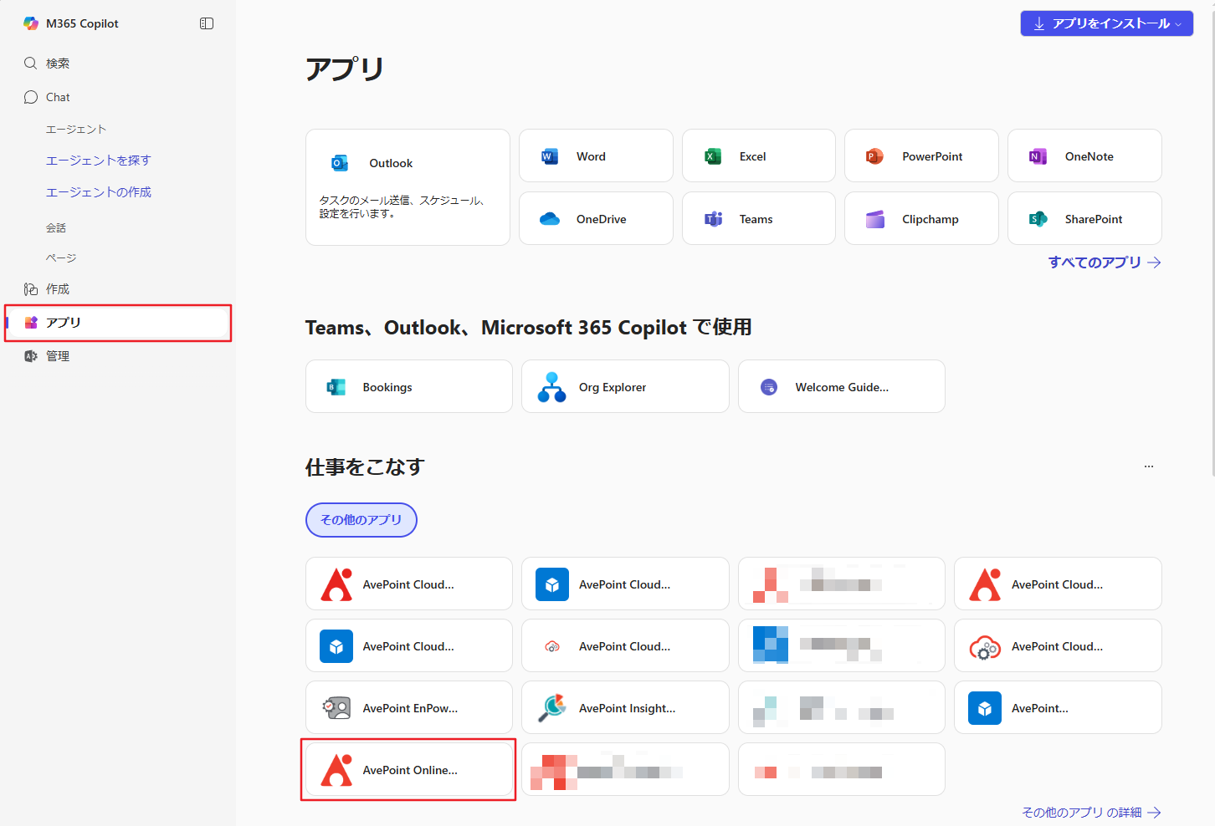The width and height of the screenshot is (1215, 826).
Task: Collapse the sidebar using the panel icon
Action: (x=207, y=23)
